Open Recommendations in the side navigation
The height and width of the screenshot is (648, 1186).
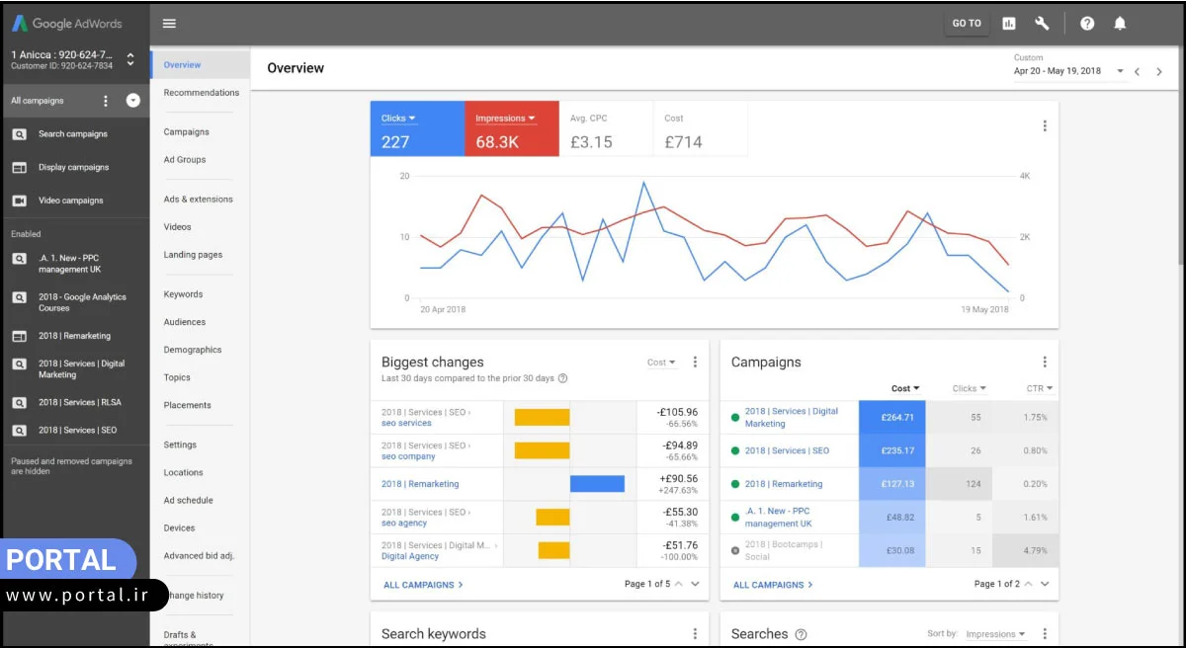coord(201,93)
